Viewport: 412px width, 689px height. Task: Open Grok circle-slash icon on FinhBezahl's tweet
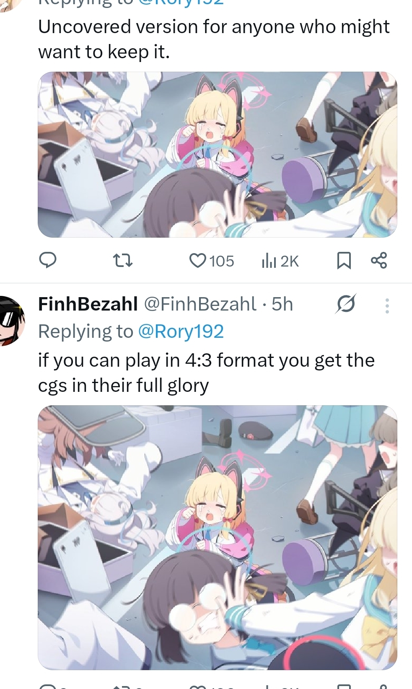[x=345, y=304]
